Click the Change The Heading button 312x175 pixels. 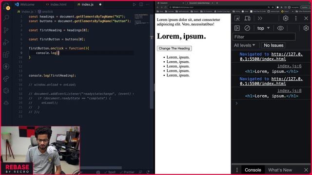click(174, 48)
